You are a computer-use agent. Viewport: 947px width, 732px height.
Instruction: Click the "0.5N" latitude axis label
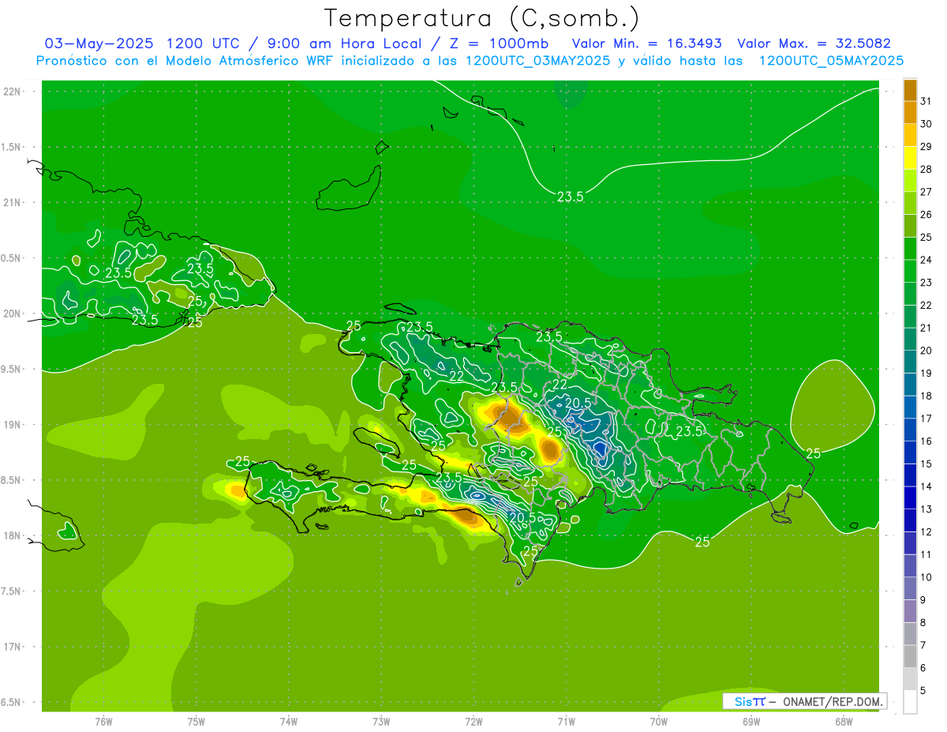pyautogui.click(x=12, y=258)
